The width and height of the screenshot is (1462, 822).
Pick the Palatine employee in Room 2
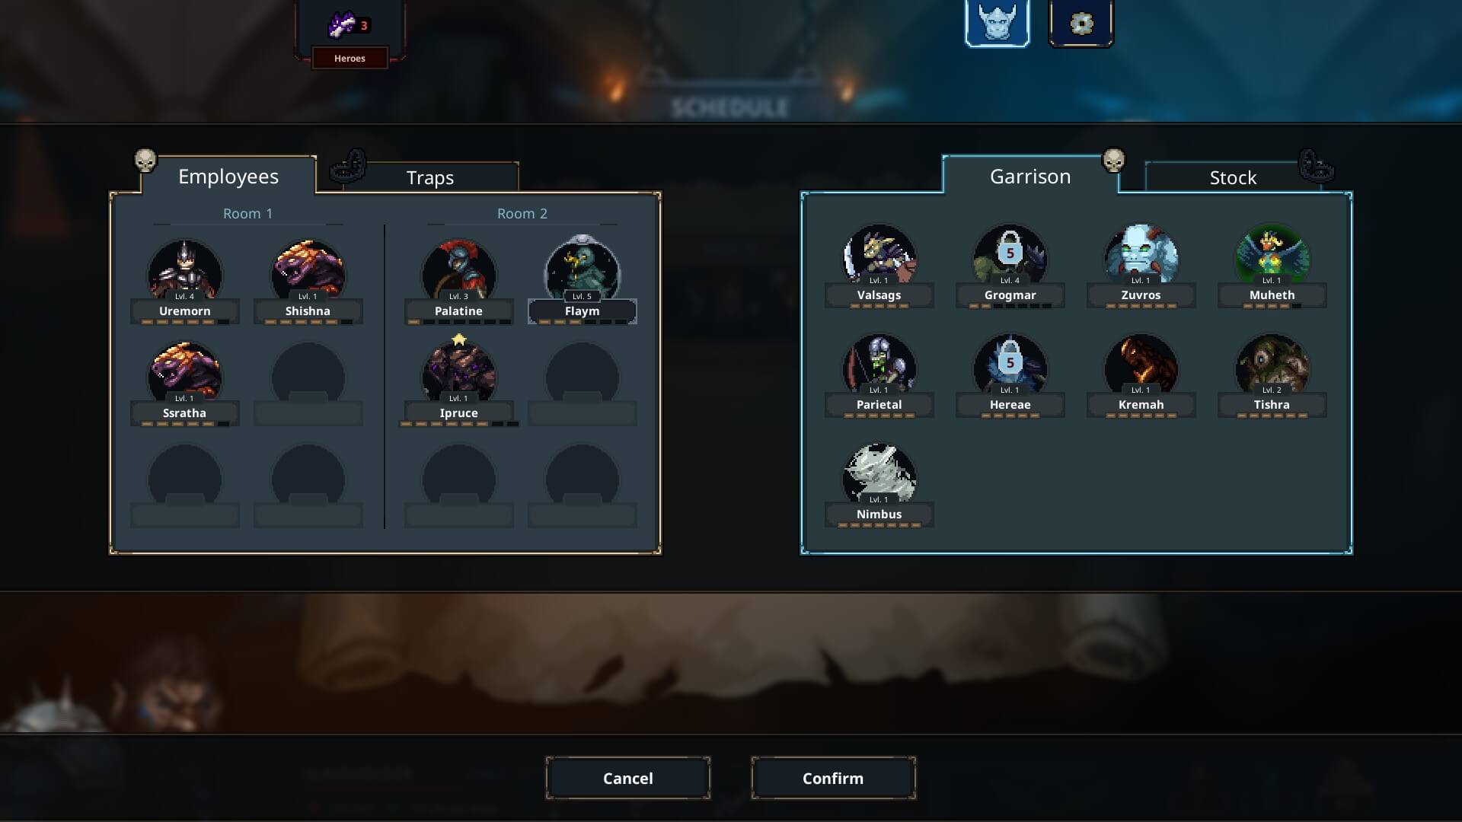coord(458,272)
